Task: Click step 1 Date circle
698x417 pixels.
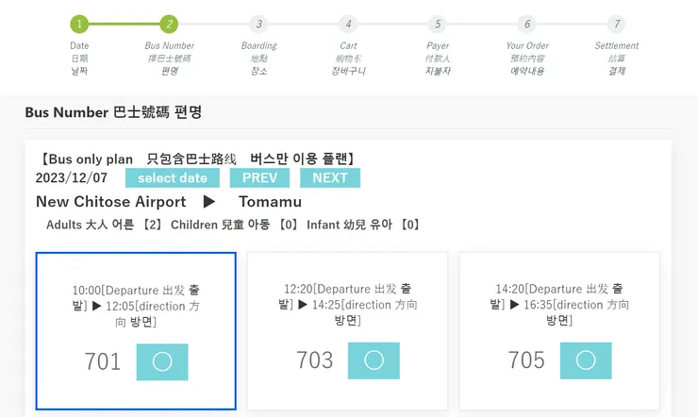Action: click(x=79, y=24)
